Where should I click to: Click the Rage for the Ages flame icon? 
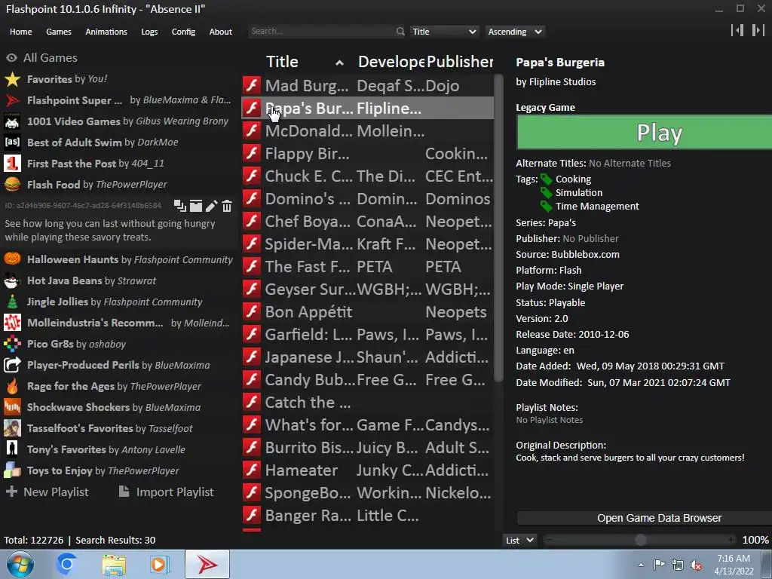click(x=12, y=386)
